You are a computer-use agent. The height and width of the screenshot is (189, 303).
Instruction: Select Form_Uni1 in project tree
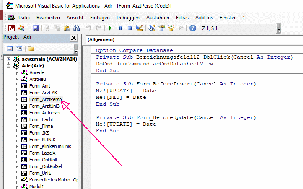point(40,173)
